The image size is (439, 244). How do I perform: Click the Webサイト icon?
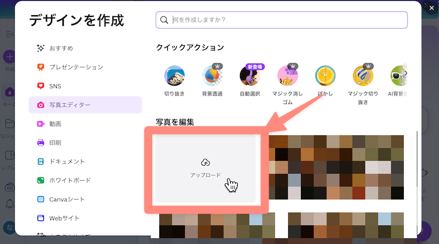pos(40,218)
